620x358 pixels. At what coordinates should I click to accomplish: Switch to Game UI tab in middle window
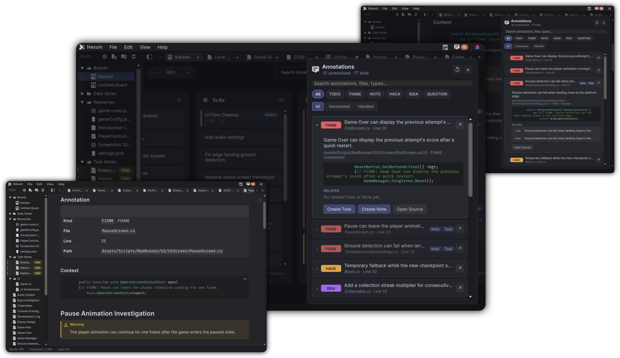(x=263, y=57)
